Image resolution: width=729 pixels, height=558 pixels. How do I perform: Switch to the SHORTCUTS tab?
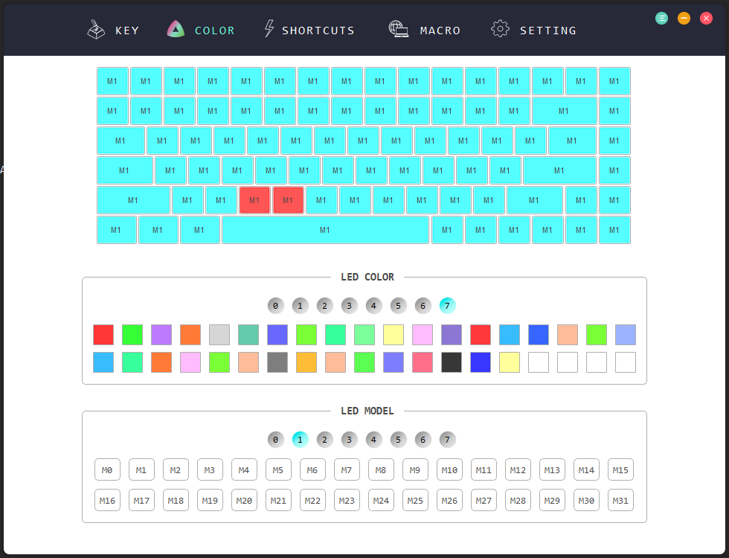click(x=318, y=31)
